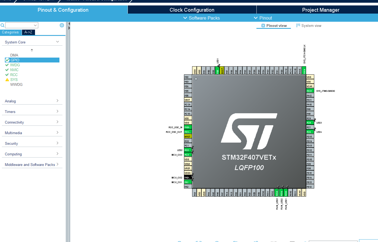
Task: Select IWDG in System Core list
Action: tap(15, 65)
